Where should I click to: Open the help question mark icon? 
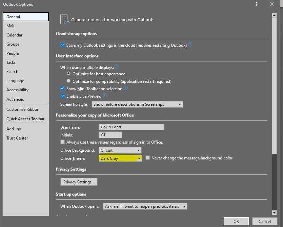(x=257, y=4)
